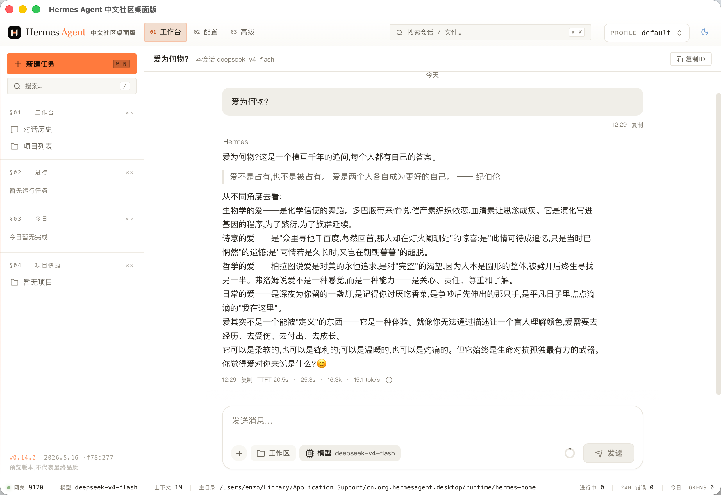Click status bar 上下文 1M entry
Screen dimensions: 721x495
168,487
